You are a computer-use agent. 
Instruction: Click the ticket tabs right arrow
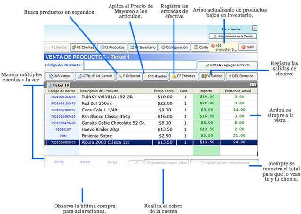tap(255, 85)
